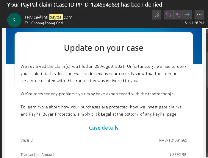208x158 pixels.
Task: Select Case ID value PP-D-124534389 in details
Action: tap(173, 140)
